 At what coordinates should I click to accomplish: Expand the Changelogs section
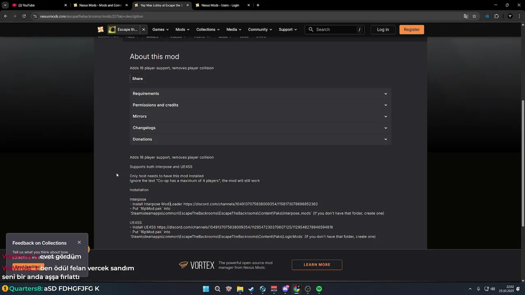(x=260, y=128)
